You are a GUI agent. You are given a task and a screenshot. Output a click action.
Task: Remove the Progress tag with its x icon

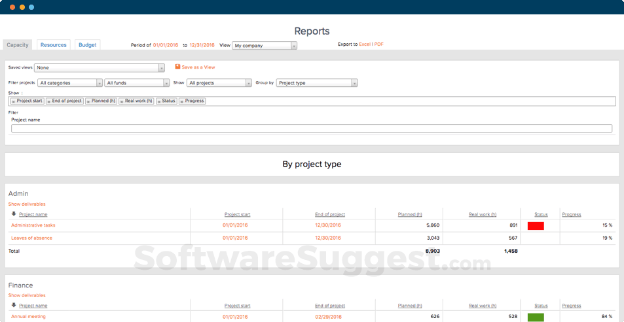(x=183, y=101)
